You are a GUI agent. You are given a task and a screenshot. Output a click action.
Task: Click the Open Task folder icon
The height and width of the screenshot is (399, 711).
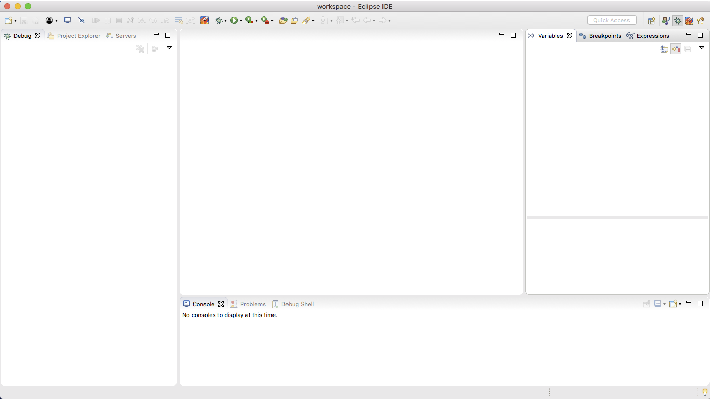click(x=294, y=20)
